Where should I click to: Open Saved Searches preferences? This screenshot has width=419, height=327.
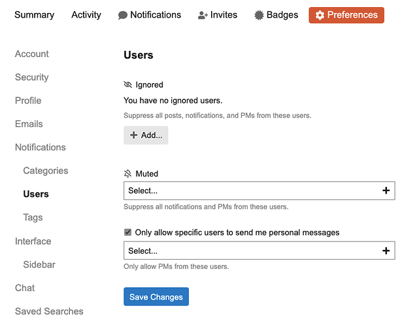tap(49, 311)
